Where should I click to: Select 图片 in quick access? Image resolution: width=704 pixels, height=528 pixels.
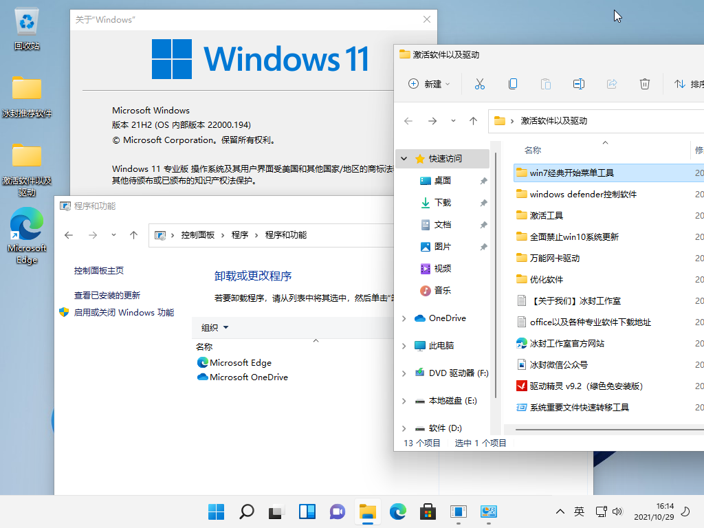coord(443,247)
